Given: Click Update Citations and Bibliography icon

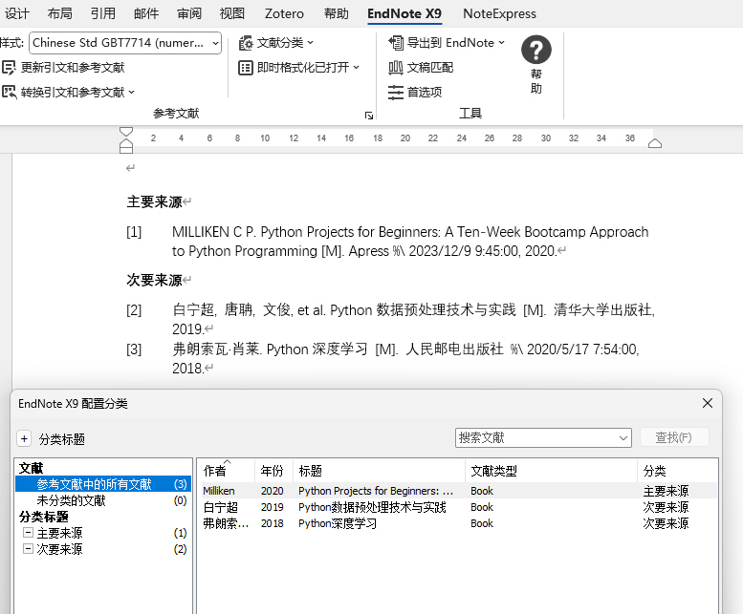Looking at the screenshot, I should point(9,68).
